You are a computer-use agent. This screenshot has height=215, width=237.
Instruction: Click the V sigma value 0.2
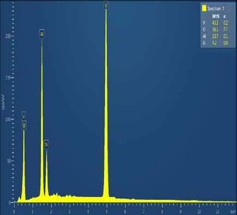[x=226, y=23]
